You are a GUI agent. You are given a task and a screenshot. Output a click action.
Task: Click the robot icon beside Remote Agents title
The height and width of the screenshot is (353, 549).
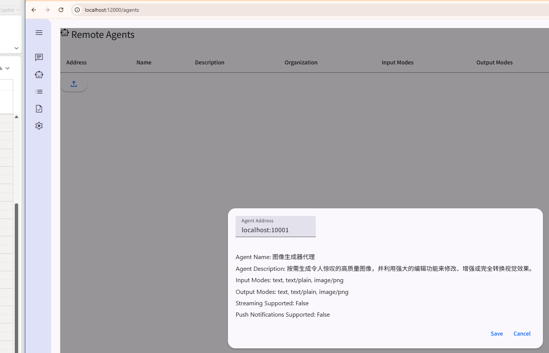pos(65,33)
